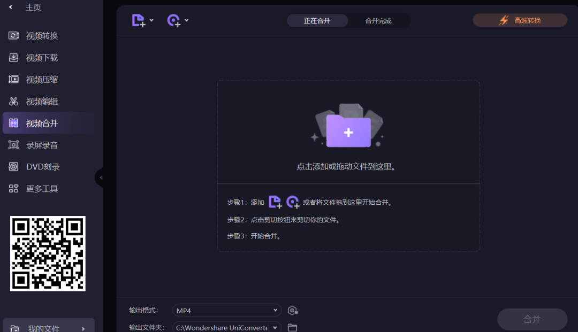Open format settings via the gear icon
Viewport: 578px width, 332px height.
click(x=292, y=310)
